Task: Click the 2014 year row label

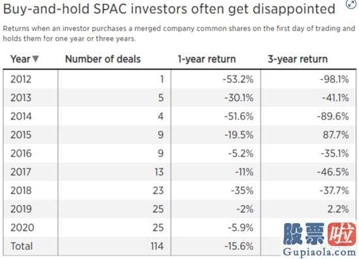Action: click(x=21, y=116)
